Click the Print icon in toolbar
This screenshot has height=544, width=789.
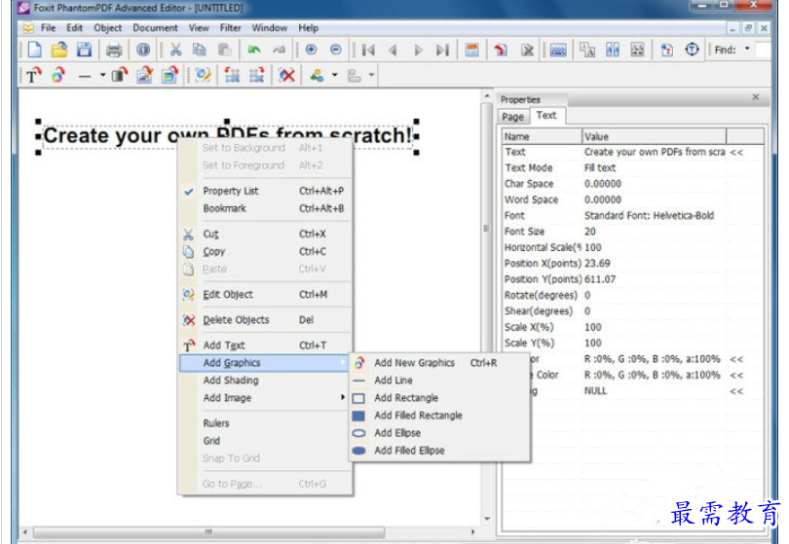[114, 51]
